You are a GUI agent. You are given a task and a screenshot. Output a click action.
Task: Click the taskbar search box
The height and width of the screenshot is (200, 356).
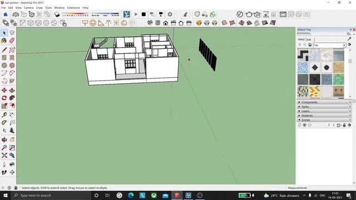(x=51, y=196)
